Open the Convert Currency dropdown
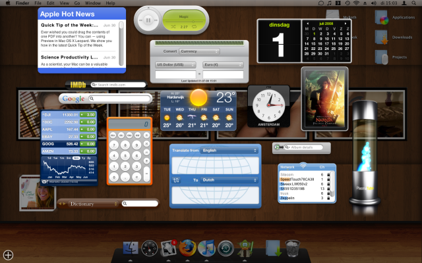This screenshot has width=422, height=263. tap(199, 51)
